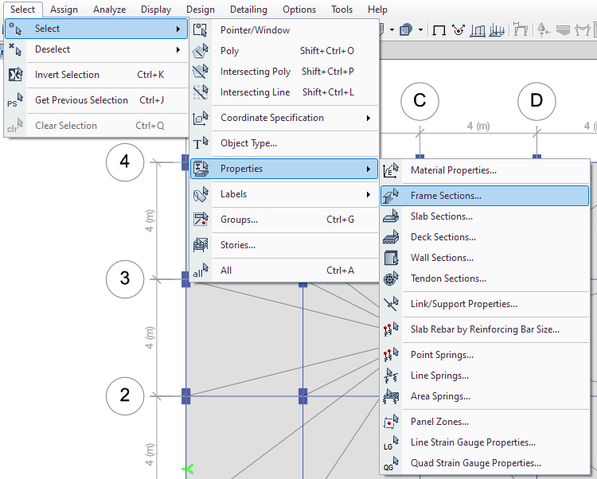The image size is (597, 479).
Task: Click the Frame Sections icon
Action: coord(391,196)
